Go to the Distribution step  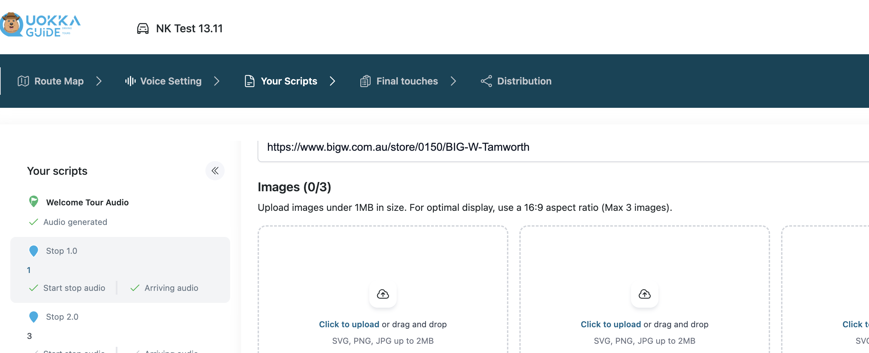click(524, 81)
